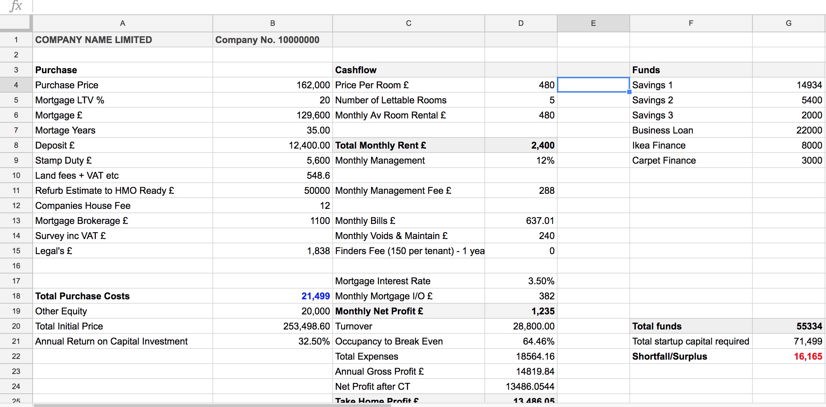Select row header 4

(16, 85)
